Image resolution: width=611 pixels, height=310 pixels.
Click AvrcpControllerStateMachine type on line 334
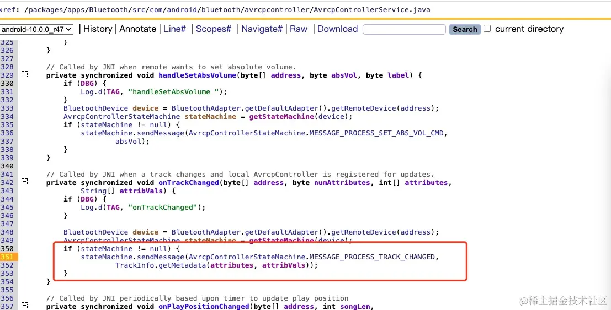click(x=122, y=116)
